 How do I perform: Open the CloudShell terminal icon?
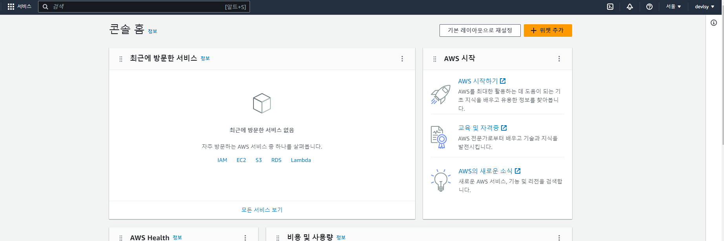(610, 7)
